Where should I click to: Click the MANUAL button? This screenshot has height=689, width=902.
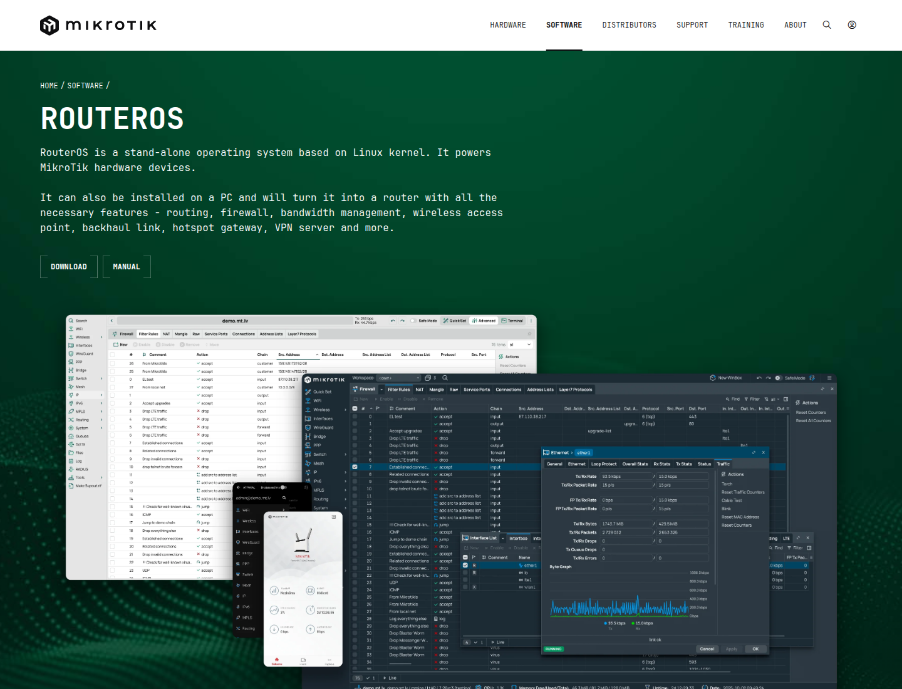click(127, 267)
